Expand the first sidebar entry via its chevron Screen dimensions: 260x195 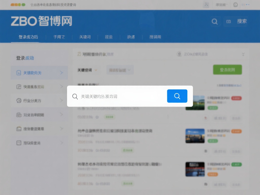pos(61,73)
